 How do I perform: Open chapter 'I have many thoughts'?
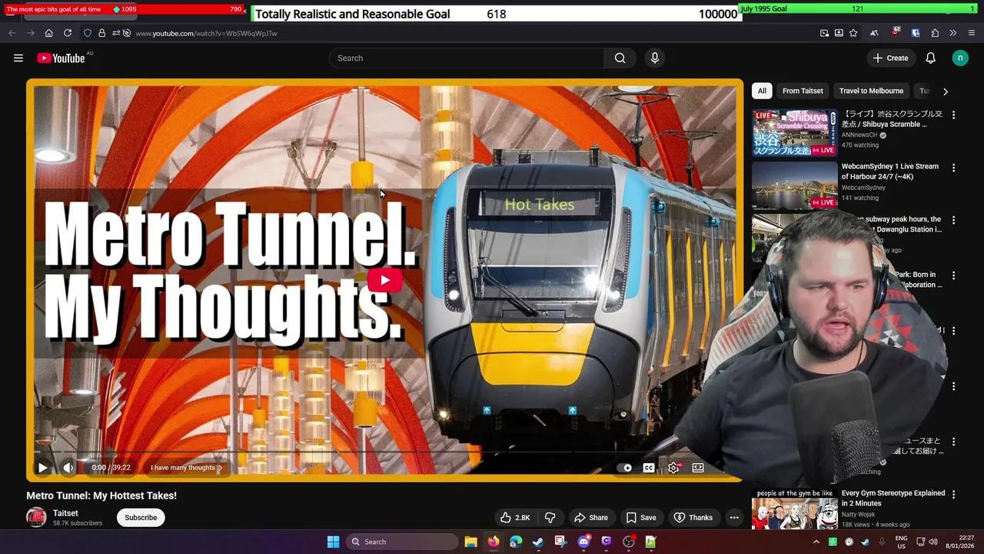tap(186, 467)
